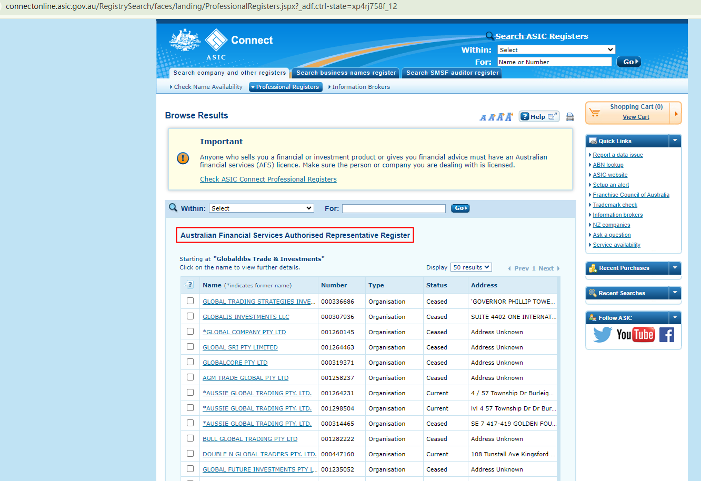Click the magnifier icon beside results Within

[x=173, y=208]
